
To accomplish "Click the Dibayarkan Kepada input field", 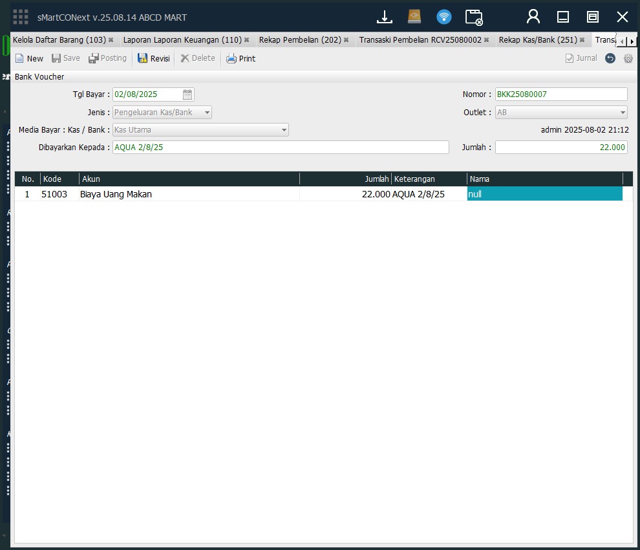I will [x=280, y=148].
